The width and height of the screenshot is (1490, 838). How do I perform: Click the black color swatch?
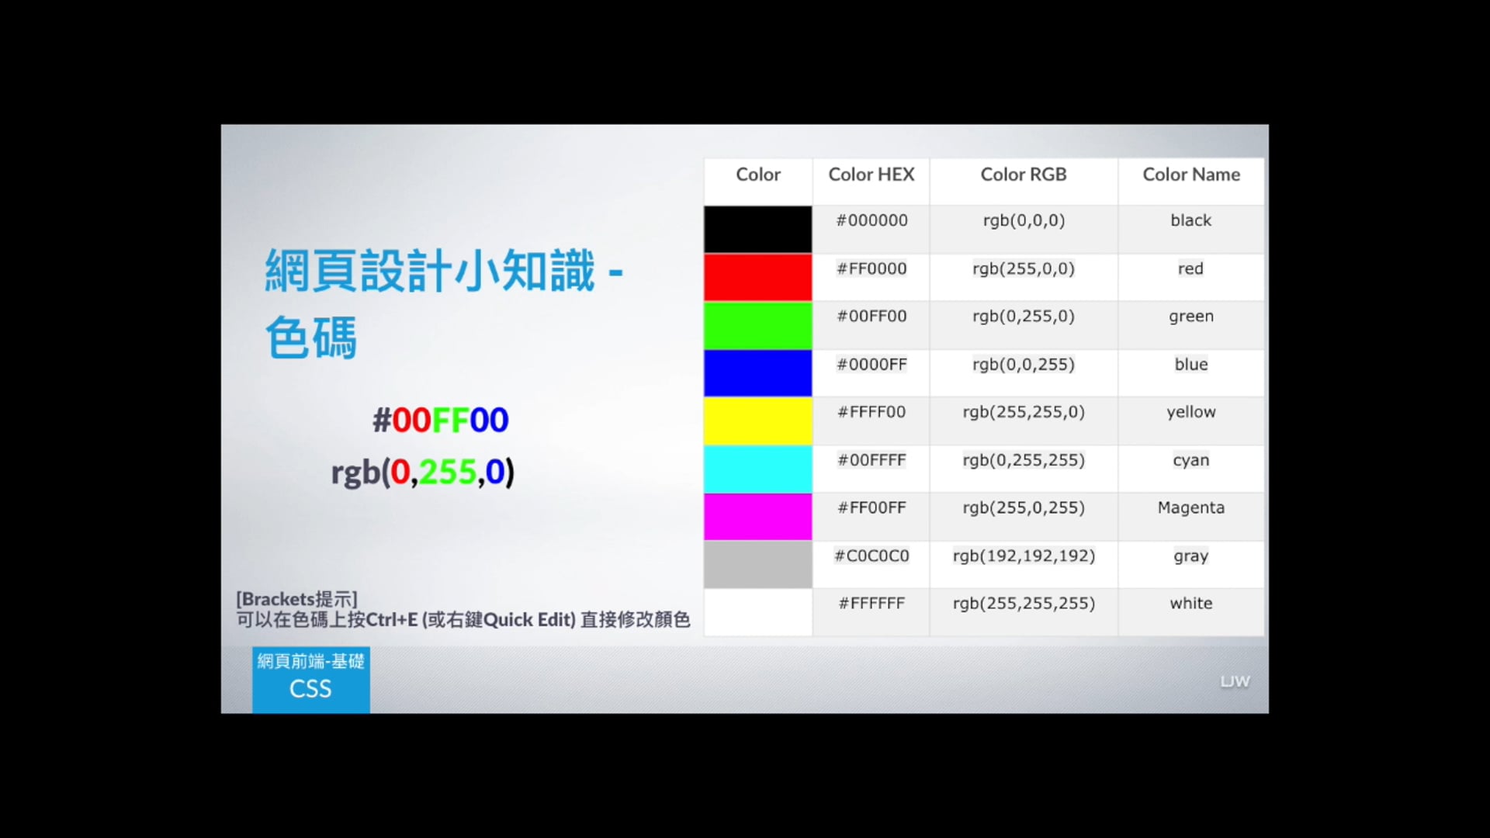(757, 228)
